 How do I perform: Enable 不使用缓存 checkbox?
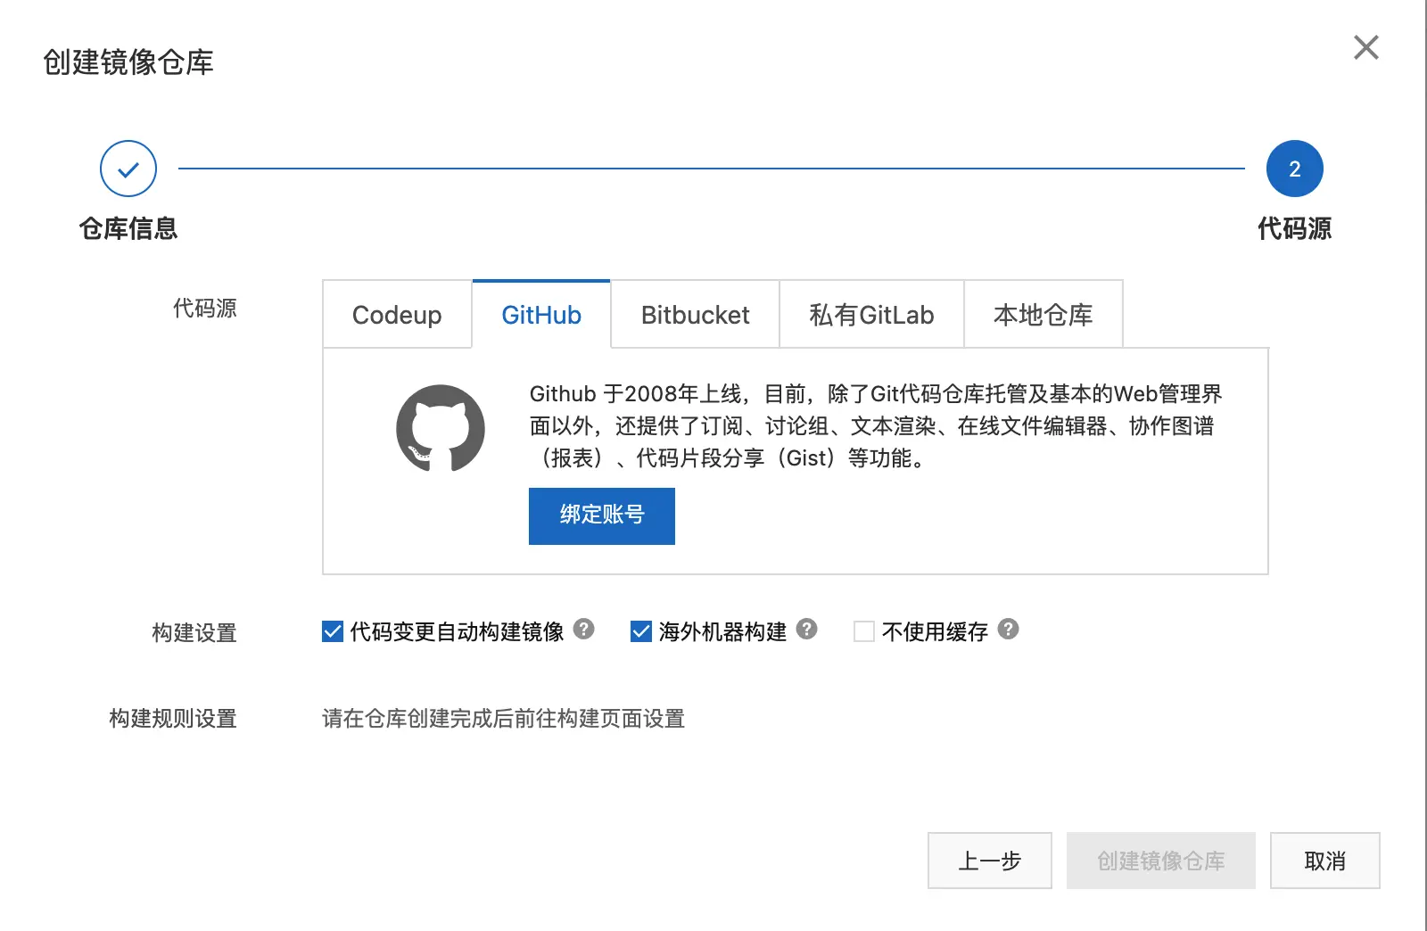click(863, 631)
